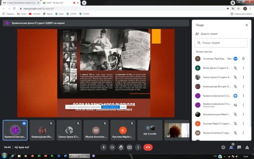Open the Chrome menu three dots
Viewport: 254px width, 159px height.
coord(250,9)
